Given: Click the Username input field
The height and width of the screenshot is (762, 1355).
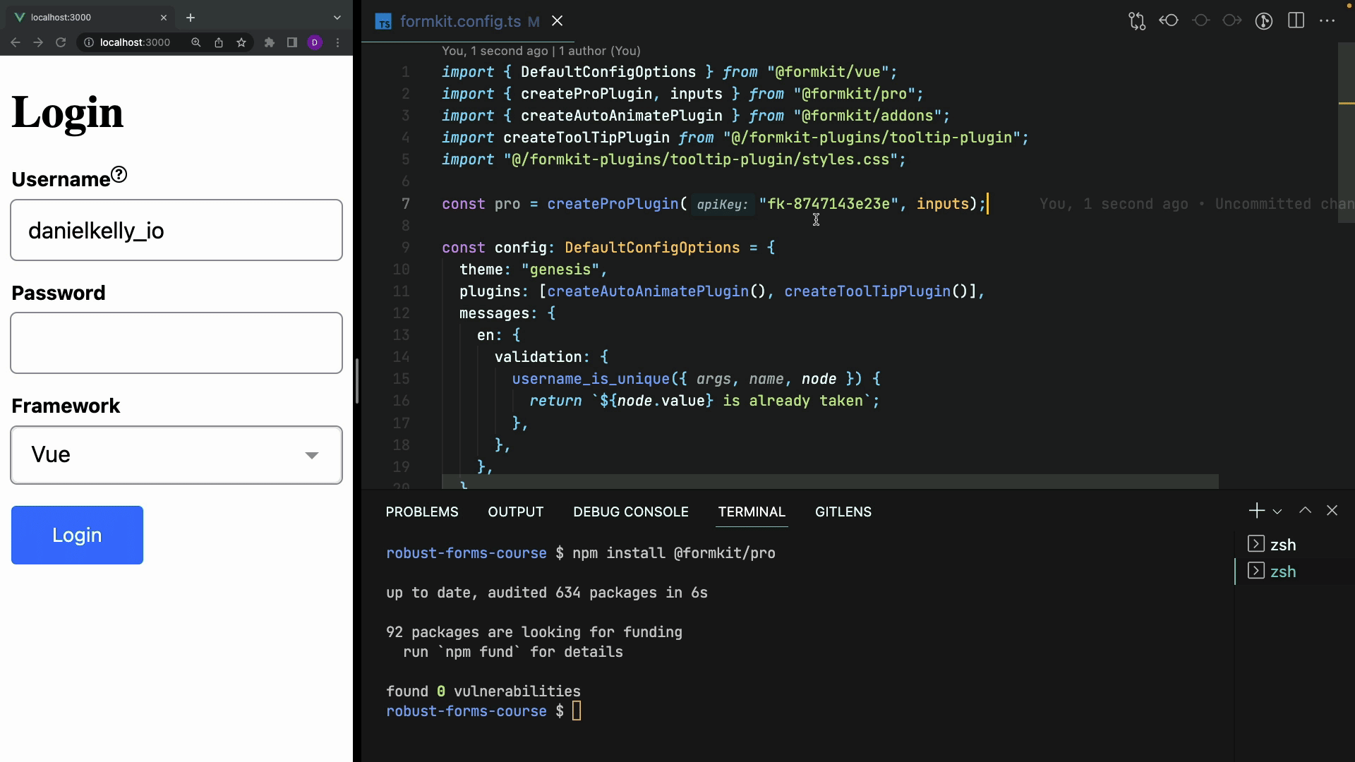Looking at the screenshot, I should pos(176,230).
